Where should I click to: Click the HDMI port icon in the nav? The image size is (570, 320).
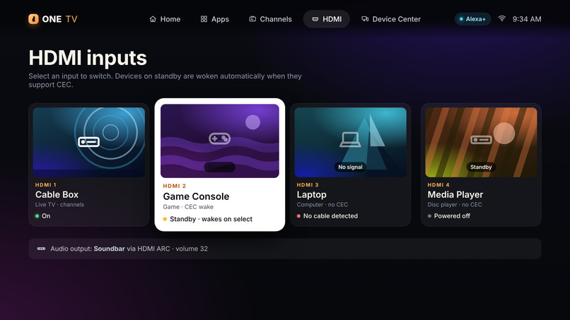(315, 19)
